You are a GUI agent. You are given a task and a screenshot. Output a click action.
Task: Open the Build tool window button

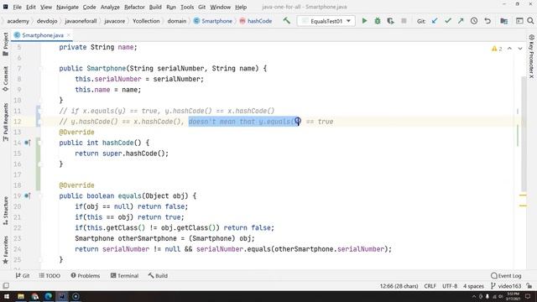(158, 276)
